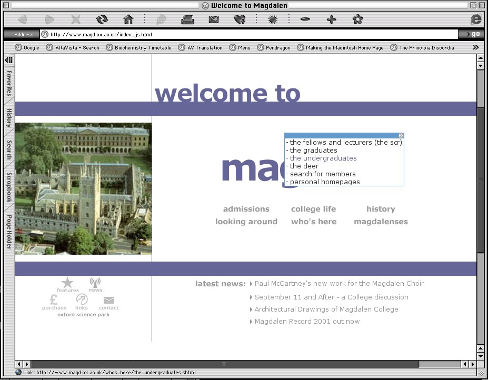
Task: Open the Page Holder side tab
Action: tap(9, 232)
